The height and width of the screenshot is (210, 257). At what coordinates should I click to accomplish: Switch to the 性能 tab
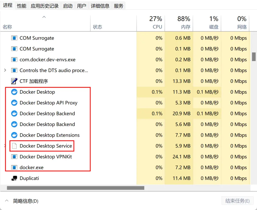pos(22,6)
